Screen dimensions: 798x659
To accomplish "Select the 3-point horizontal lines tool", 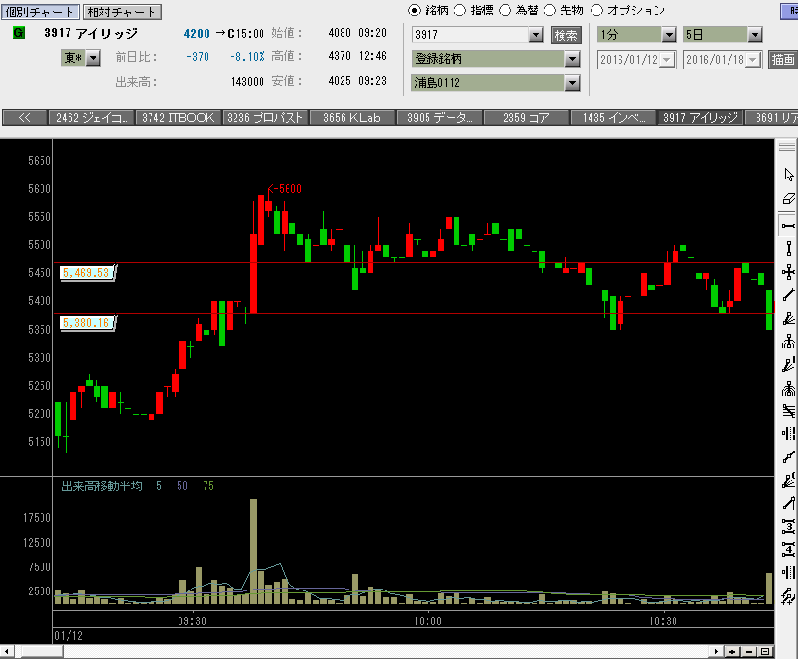I will coord(788,526).
